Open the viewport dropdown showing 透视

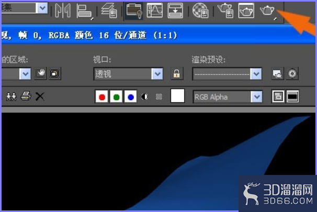coord(128,74)
